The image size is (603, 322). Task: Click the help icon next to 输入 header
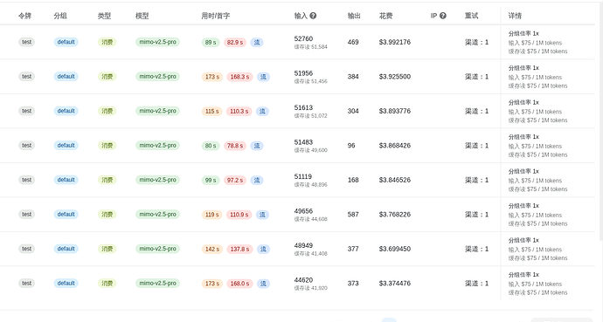coord(313,16)
